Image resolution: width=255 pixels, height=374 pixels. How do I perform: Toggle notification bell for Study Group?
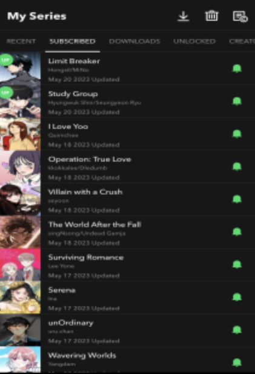[237, 101]
